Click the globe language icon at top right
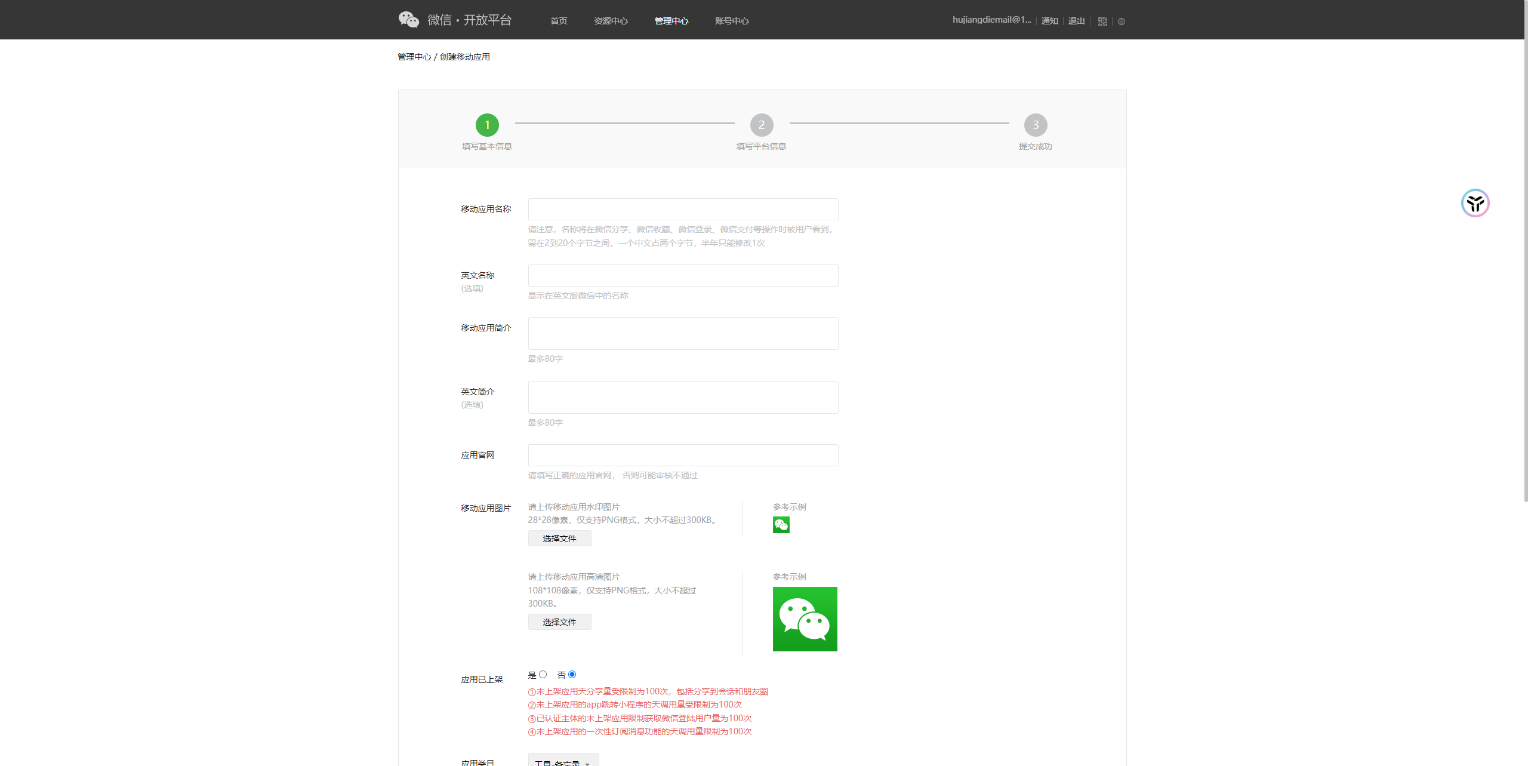1528x766 pixels. click(x=1121, y=21)
